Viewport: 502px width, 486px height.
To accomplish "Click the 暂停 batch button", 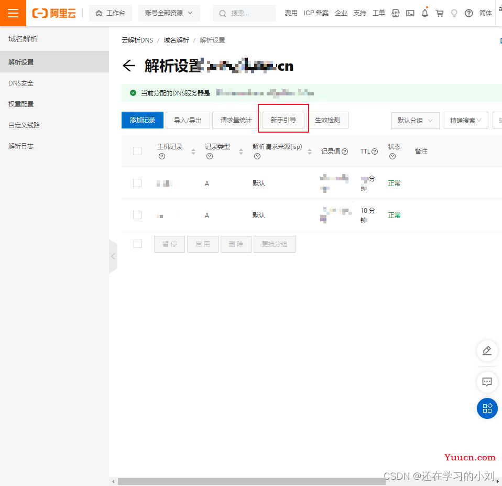I will pos(169,244).
